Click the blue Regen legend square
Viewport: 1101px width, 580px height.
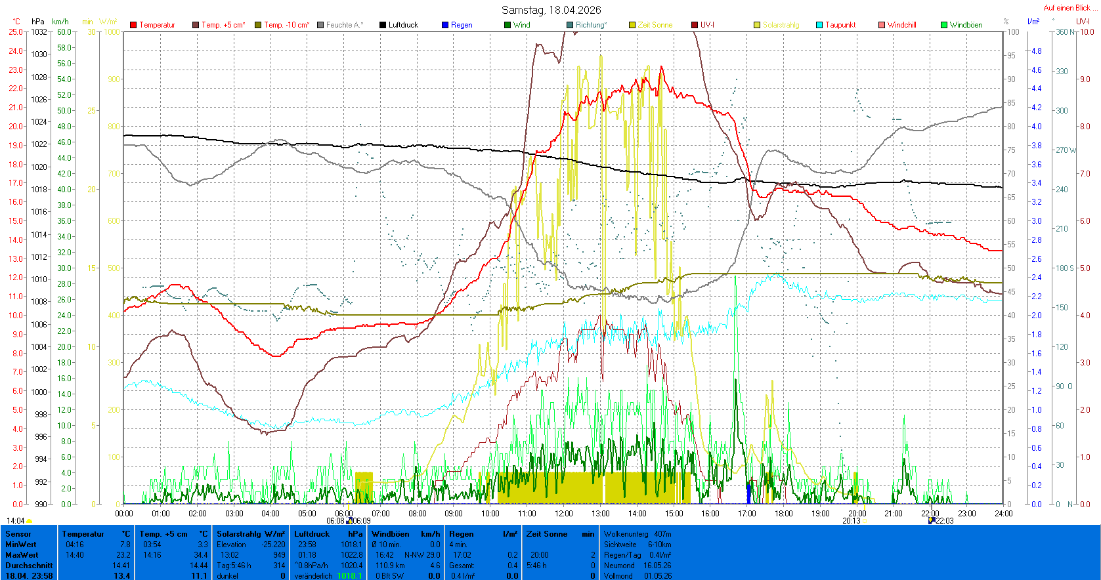[445, 25]
